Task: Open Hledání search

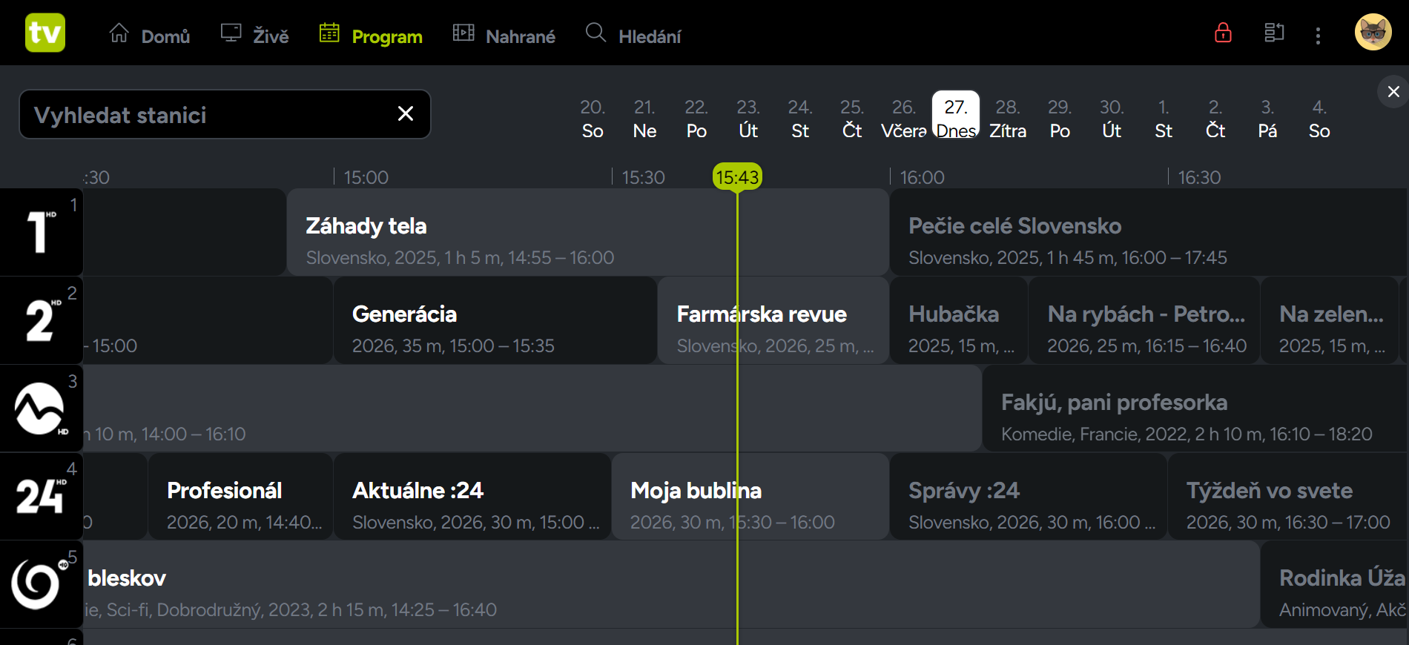Action: pyautogui.click(x=633, y=36)
